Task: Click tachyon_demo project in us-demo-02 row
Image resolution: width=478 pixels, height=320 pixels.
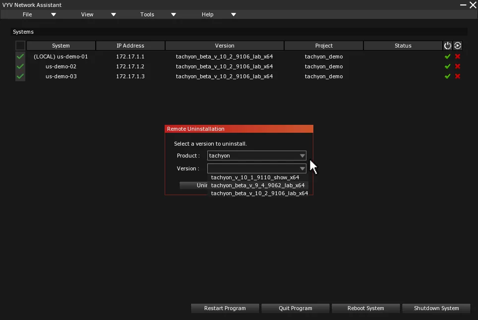Action: coord(324,66)
